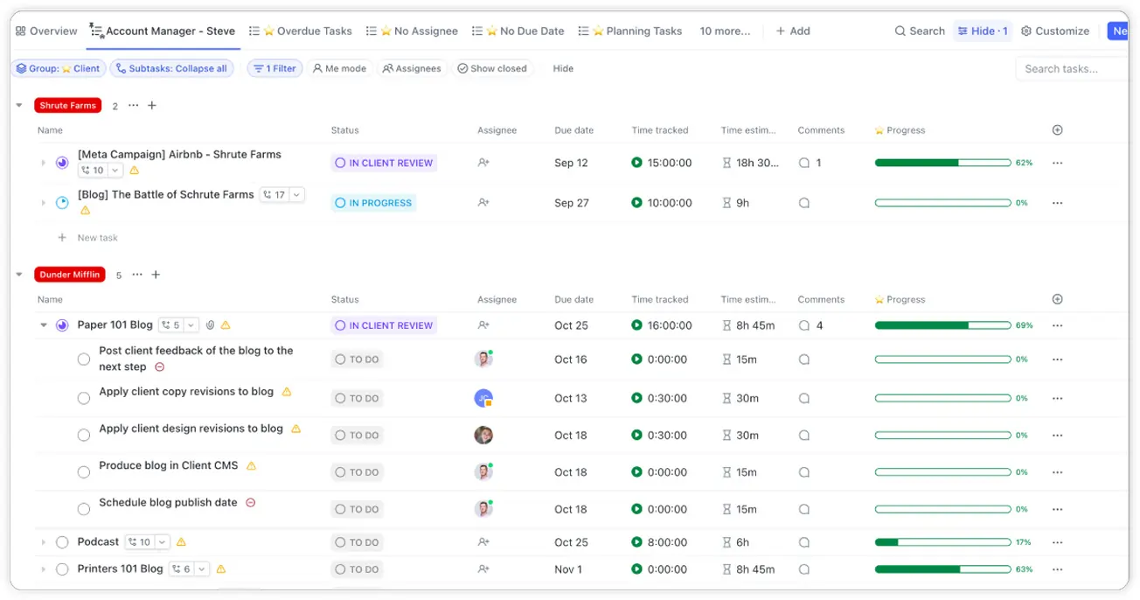
Task: Open No Assignee view tab
Action: tap(412, 31)
